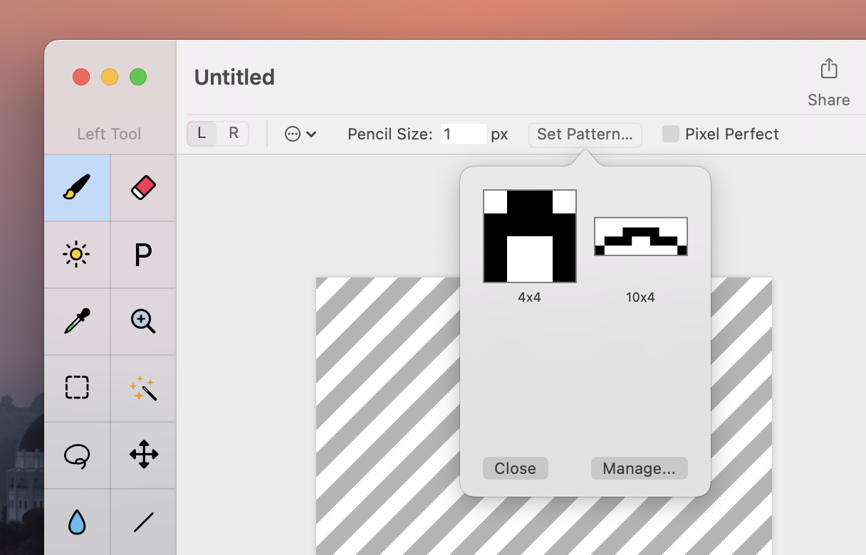This screenshot has width=866, height=555.
Task: Switch to the R right tool
Action: click(233, 134)
